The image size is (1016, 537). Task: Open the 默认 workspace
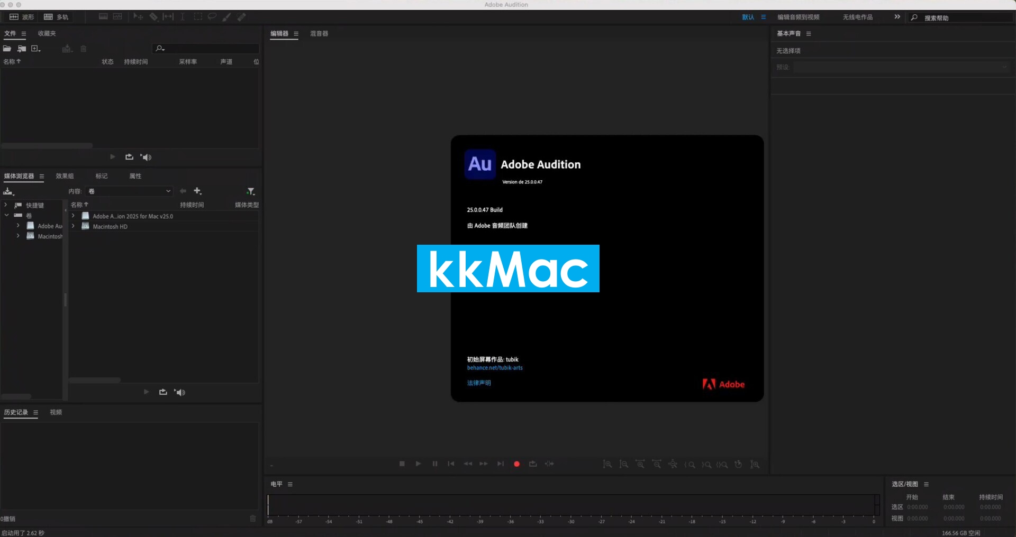click(x=748, y=17)
